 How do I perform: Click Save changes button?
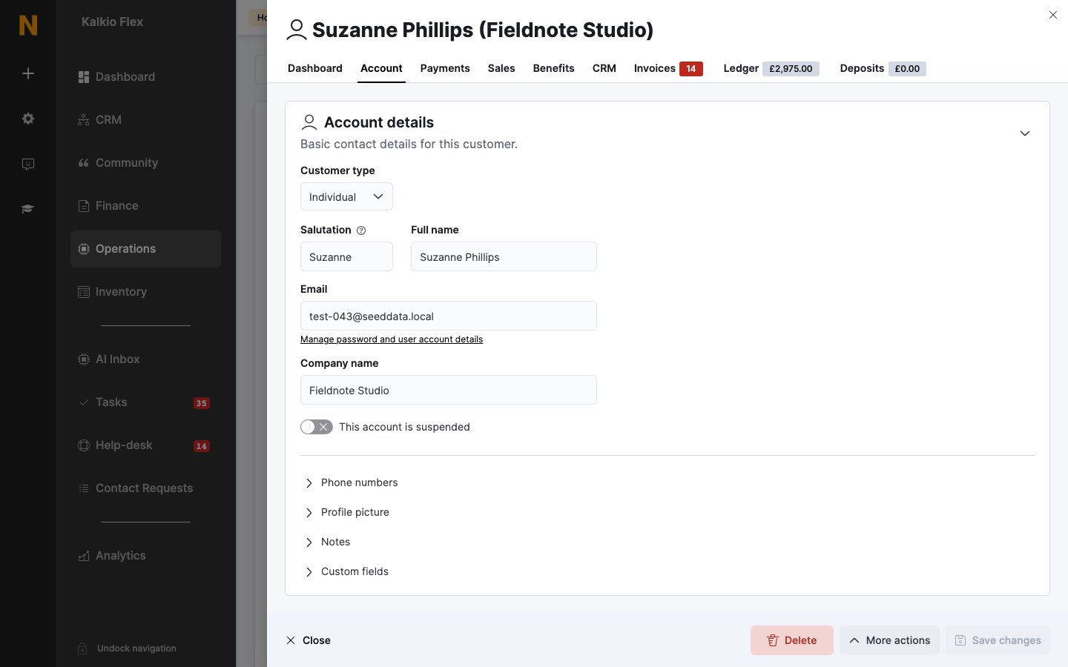tap(998, 640)
